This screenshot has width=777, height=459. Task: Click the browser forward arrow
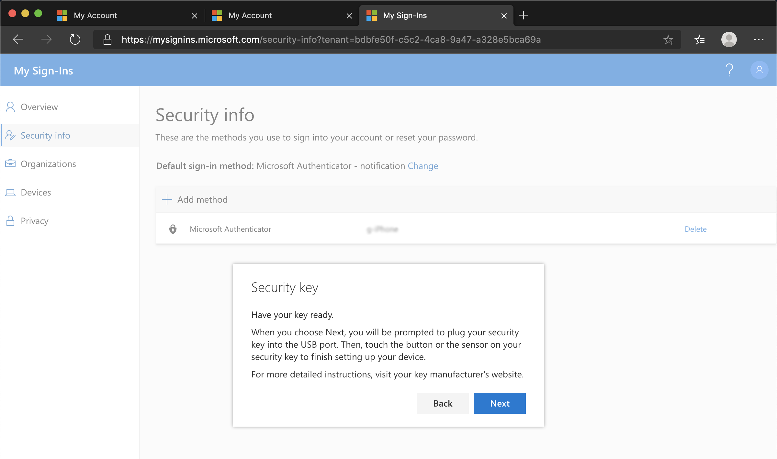47,39
